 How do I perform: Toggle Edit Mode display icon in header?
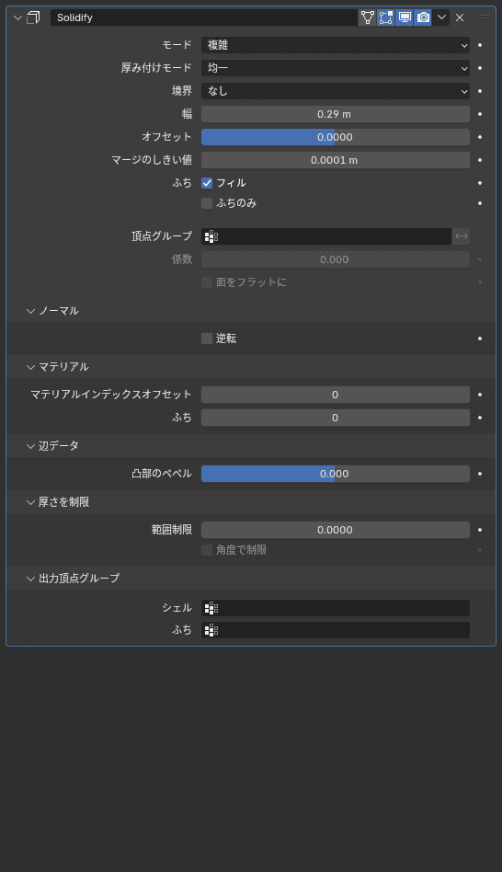tap(386, 17)
